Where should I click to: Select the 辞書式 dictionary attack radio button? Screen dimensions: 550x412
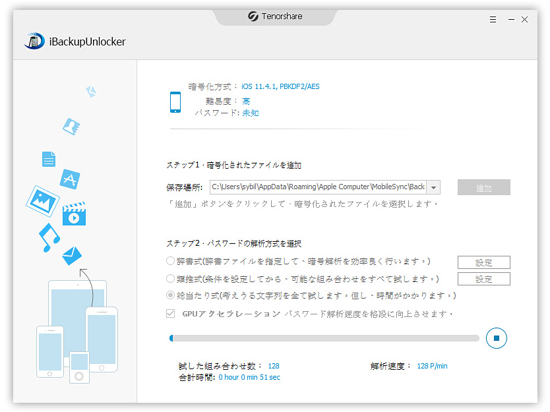(x=170, y=261)
